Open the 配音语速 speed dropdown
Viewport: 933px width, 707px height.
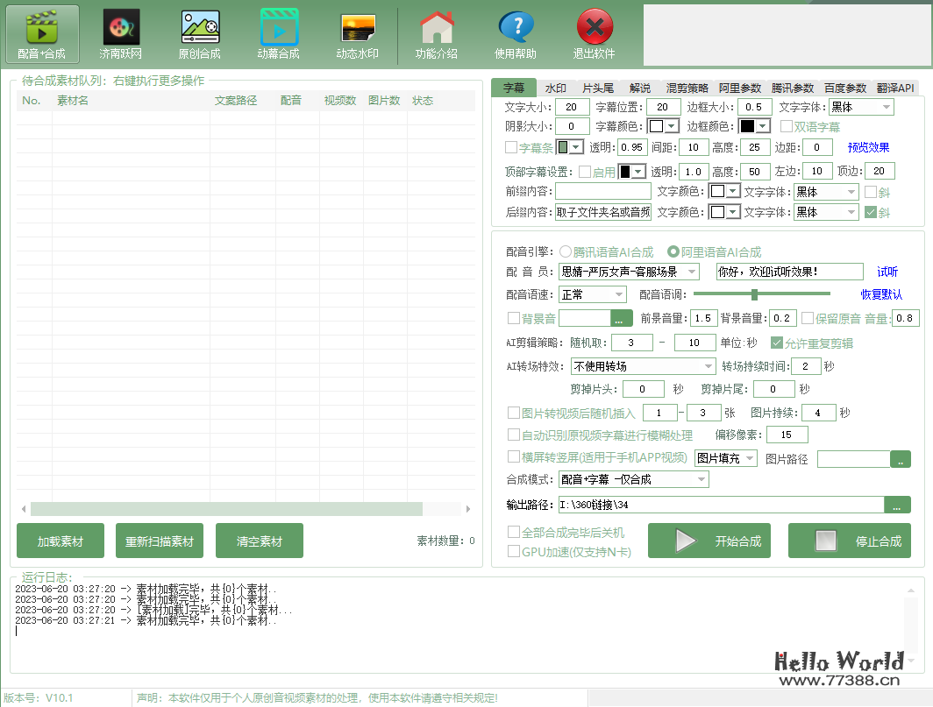(x=592, y=294)
